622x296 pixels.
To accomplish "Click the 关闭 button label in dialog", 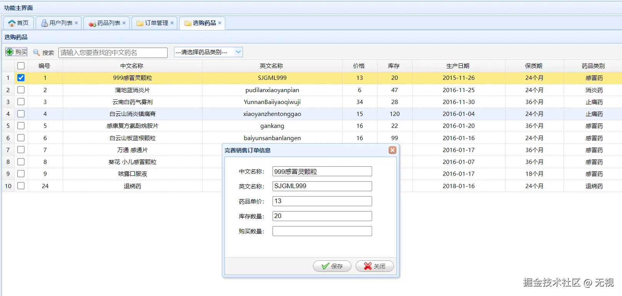I will pos(379,266).
